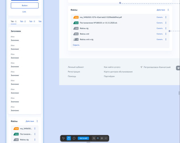Click the location arrow icon near Петропавловск-Камчатский
180x143 pixels.
[x=141, y=67]
